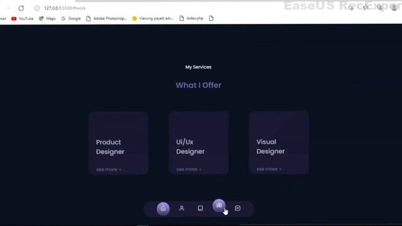The height and width of the screenshot is (226, 402).
Task: Click the site info icon beside the URL
Action: point(37,8)
